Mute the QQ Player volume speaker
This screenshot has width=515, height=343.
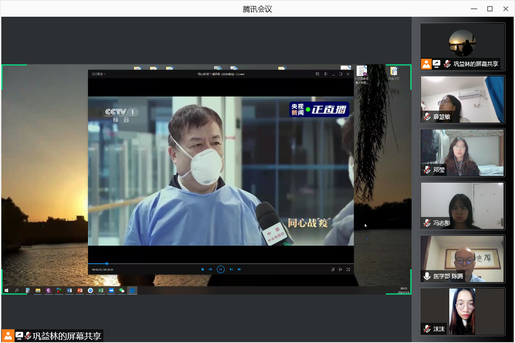click(239, 269)
